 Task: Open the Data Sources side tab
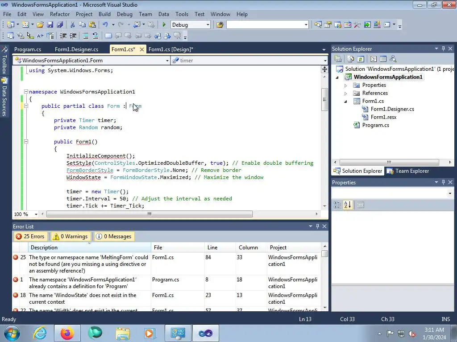(4, 97)
